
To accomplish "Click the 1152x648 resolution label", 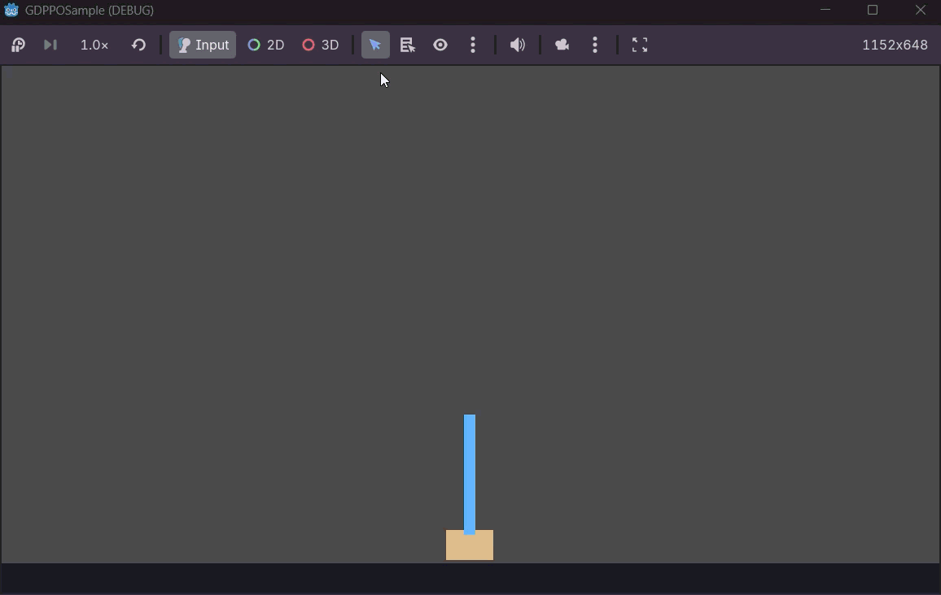I will tap(895, 45).
